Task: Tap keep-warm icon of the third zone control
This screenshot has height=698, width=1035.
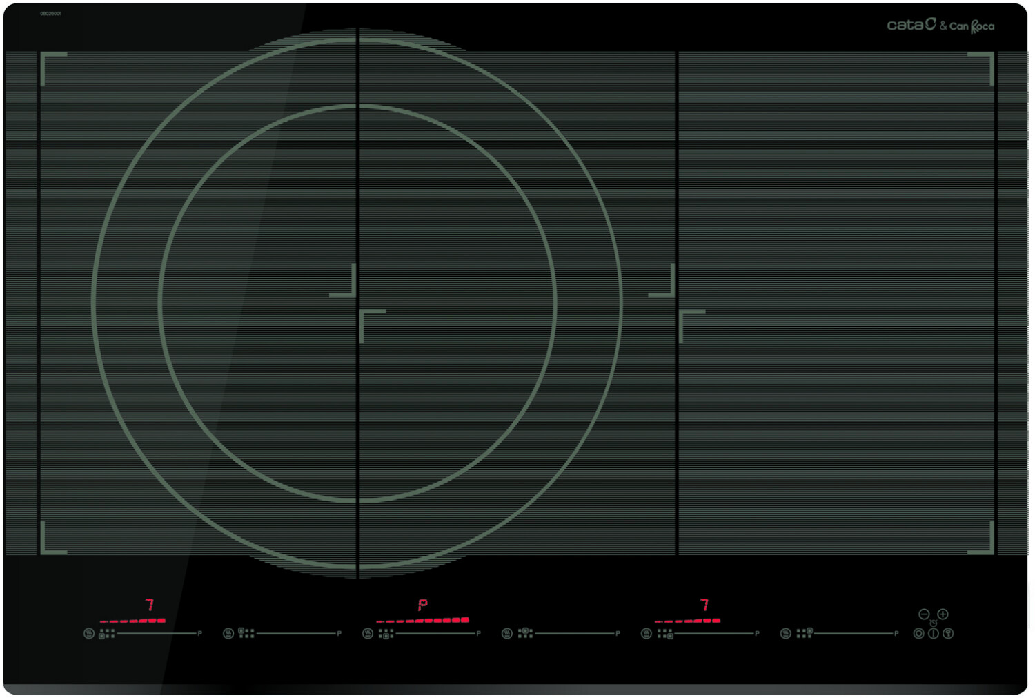Action: [368, 634]
